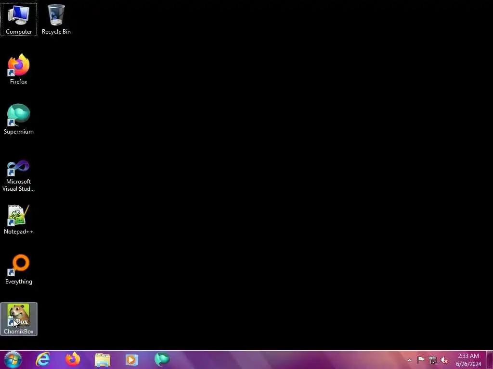Launch Internet Explorer from the taskbar

click(x=43, y=359)
